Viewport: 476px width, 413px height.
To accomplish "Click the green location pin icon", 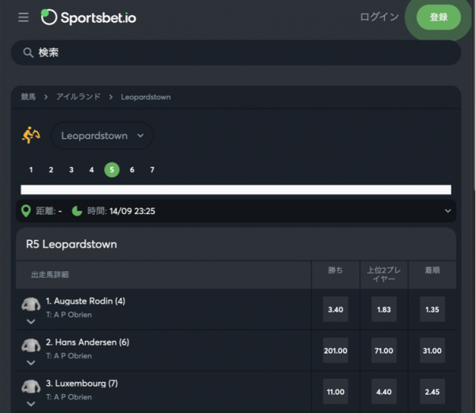I will (x=26, y=211).
